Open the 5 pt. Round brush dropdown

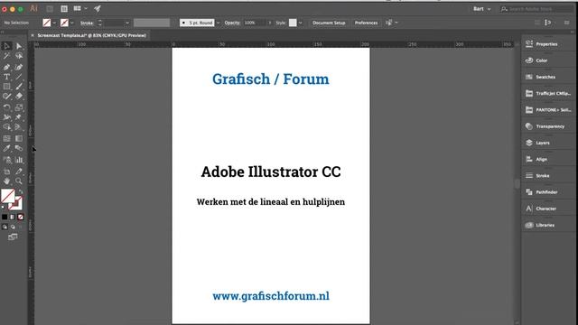pos(218,23)
